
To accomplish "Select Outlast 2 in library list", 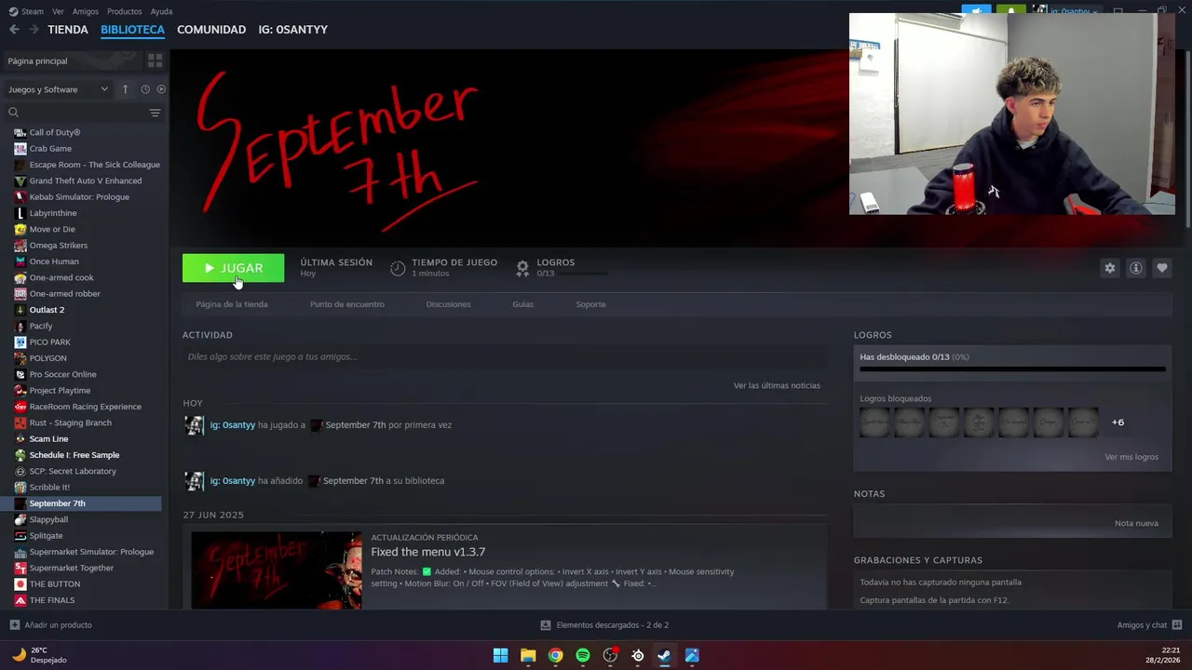I will click(x=47, y=310).
